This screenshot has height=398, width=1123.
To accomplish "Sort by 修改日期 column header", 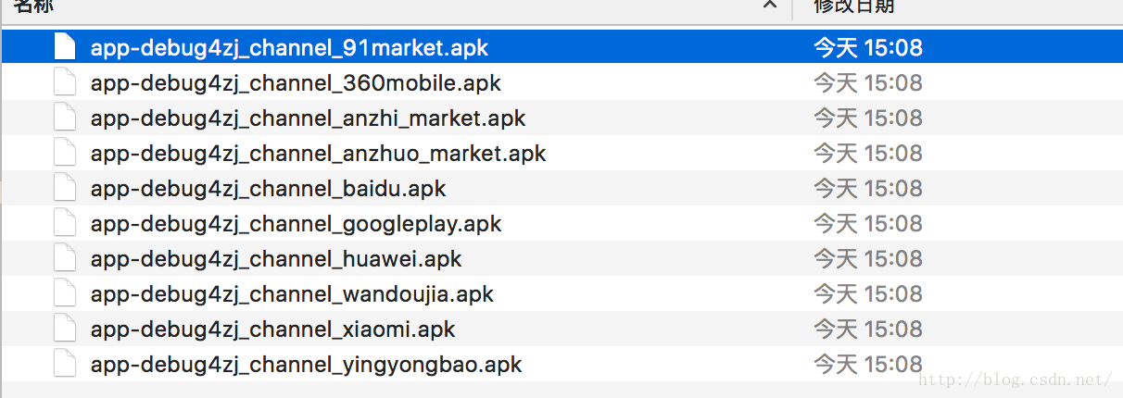I will pyautogui.click(x=853, y=6).
